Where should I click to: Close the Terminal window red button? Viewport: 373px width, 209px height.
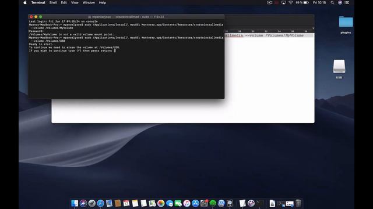point(31,17)
